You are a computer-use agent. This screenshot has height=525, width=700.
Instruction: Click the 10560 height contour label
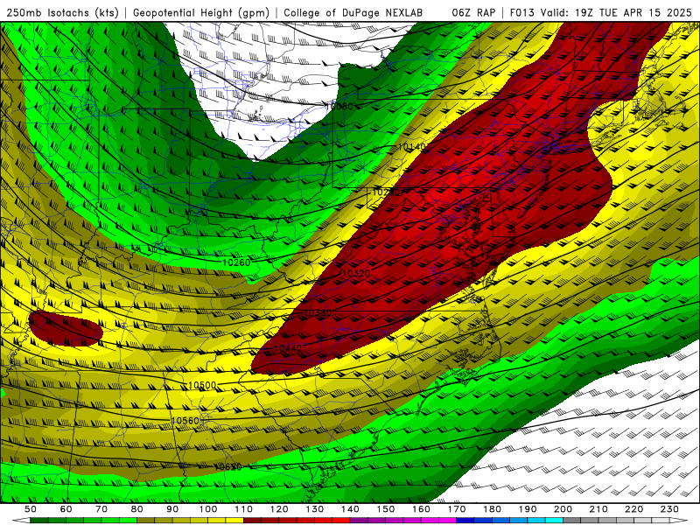coord(185,421)
